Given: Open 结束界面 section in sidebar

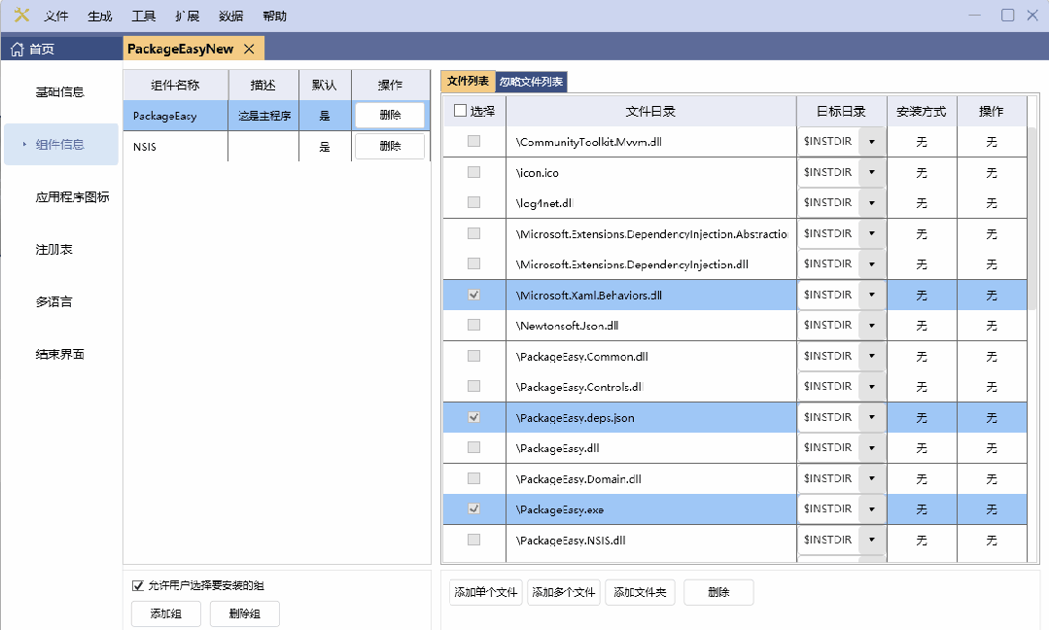Looking at the screenshot, I should click(60, 354).
